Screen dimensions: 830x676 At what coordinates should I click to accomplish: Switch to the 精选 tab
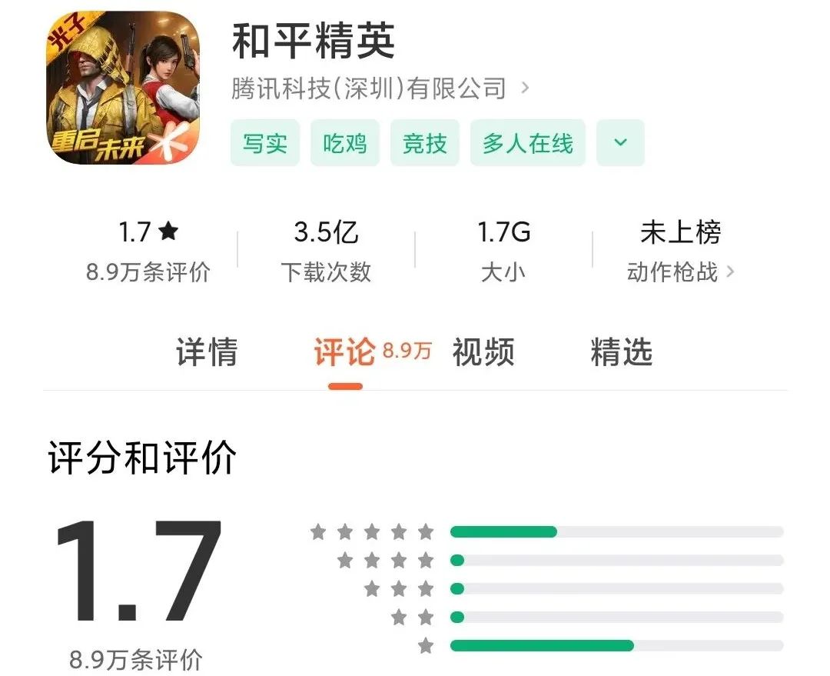[x=622, y=351]
